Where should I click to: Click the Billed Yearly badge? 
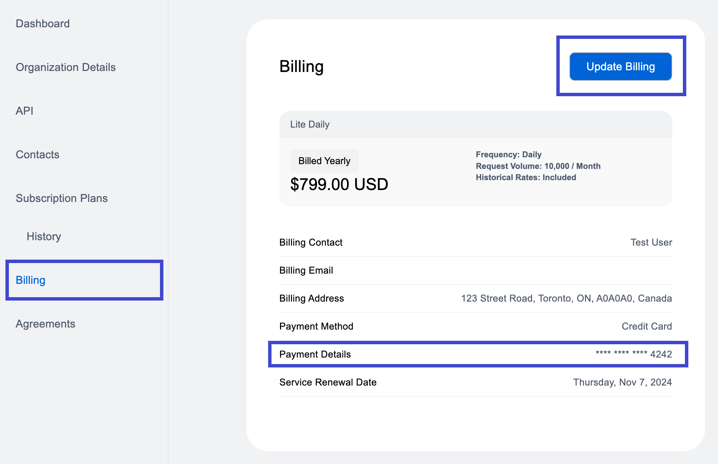point(324,160)
